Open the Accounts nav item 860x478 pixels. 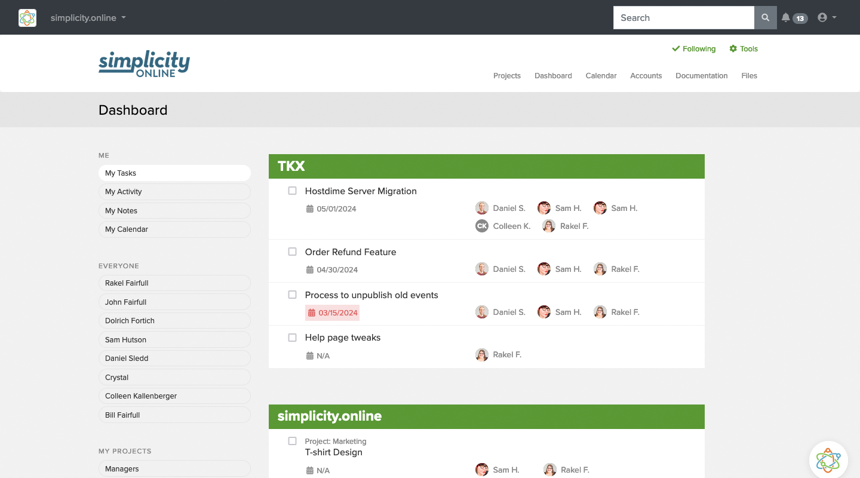pos(646,76)
